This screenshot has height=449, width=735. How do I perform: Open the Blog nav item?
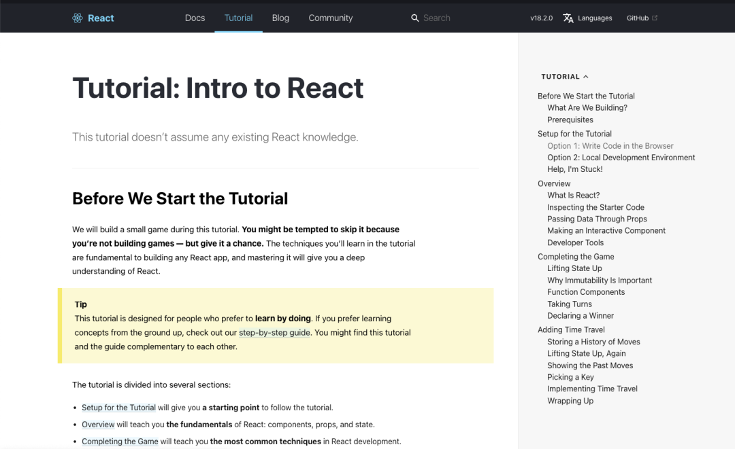[x=280, y=18]
